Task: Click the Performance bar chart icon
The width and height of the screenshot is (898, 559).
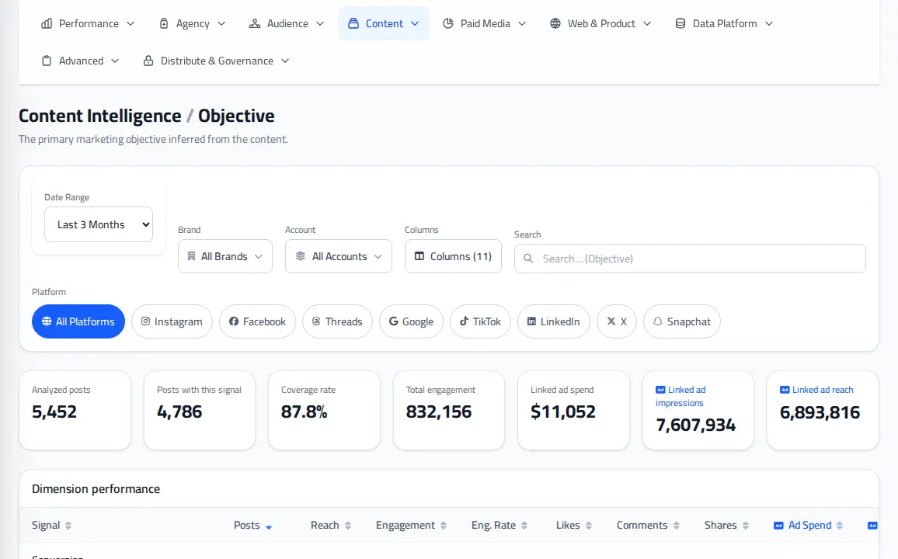Action: click(47, 23)
